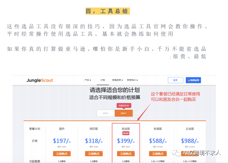Expand the 跨境资源 dropdown menu
228x163 pixels.
tap(117, 80)
